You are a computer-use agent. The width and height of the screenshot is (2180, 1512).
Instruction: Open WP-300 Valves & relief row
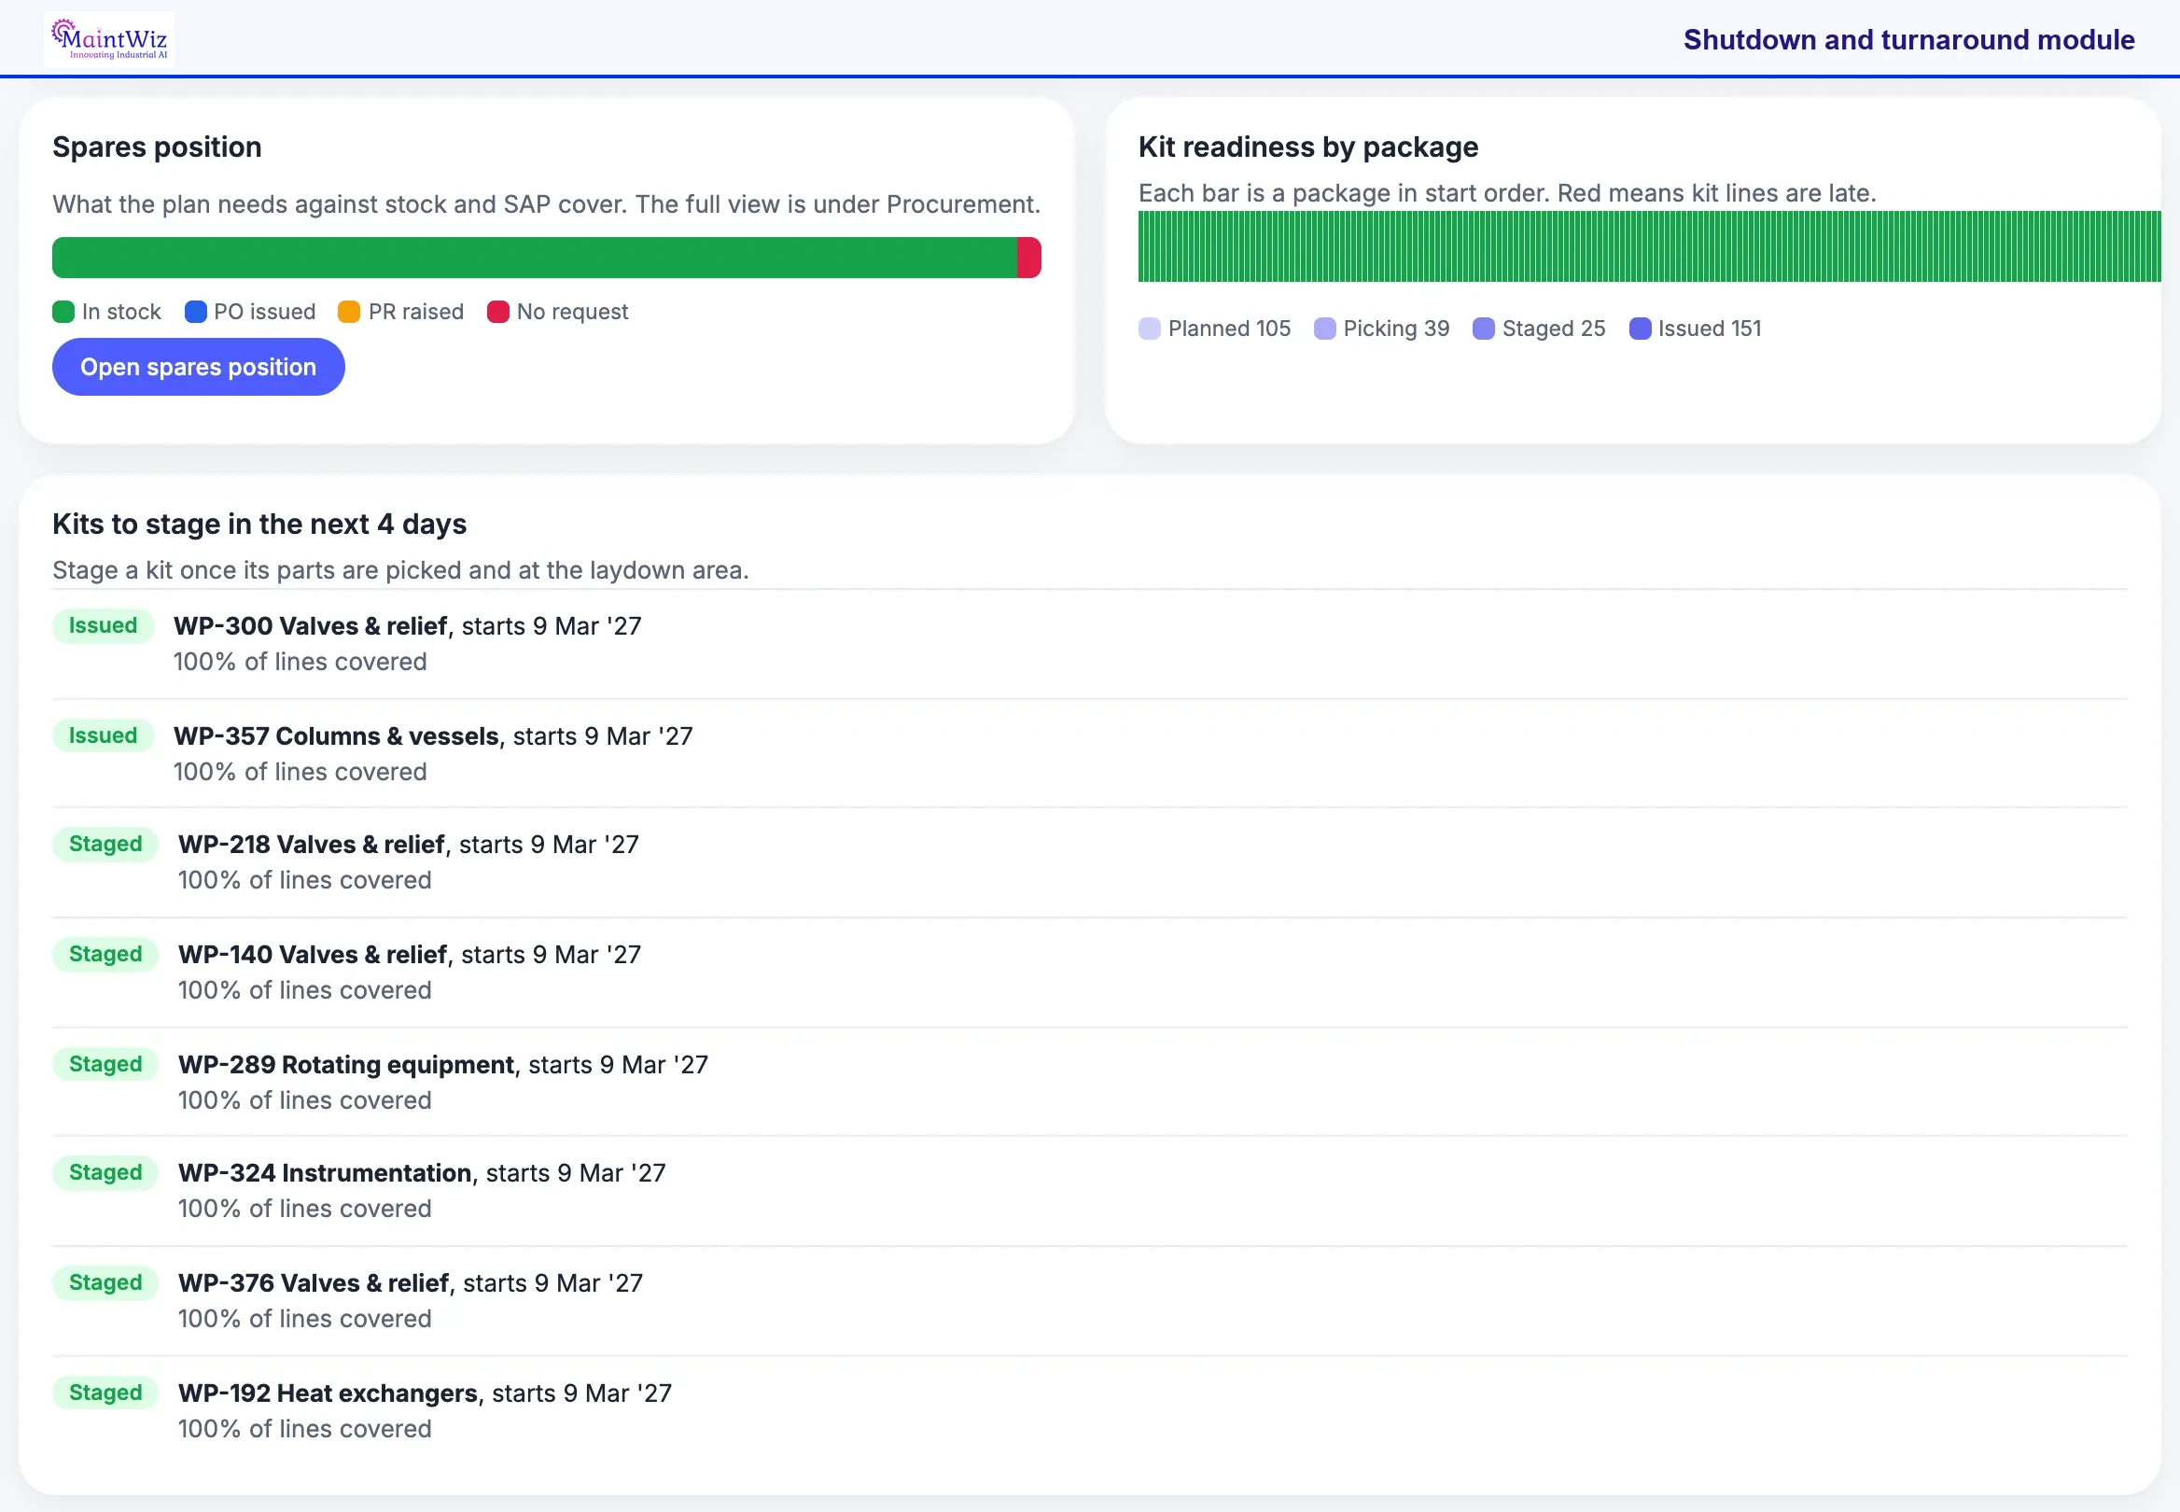1090,644
